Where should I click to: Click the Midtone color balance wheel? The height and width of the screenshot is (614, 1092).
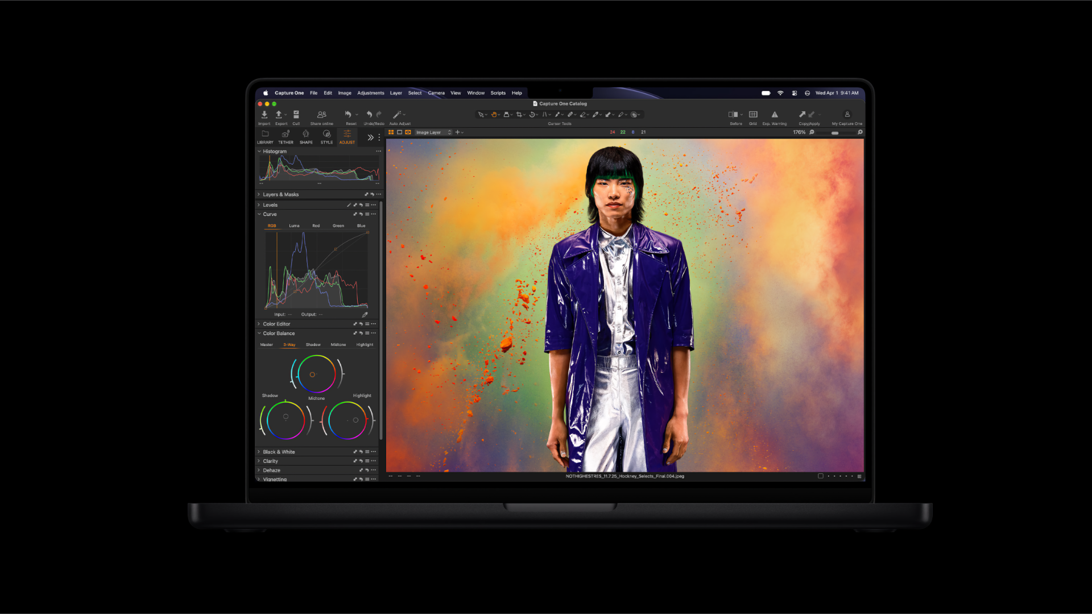click(x=316, y=374)
